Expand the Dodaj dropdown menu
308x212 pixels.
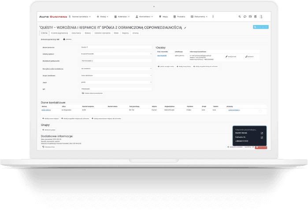click(x=103, y=17)
